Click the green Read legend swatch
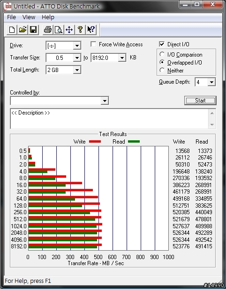Screen dimensions: 226x289 click(x=134, y=142)
